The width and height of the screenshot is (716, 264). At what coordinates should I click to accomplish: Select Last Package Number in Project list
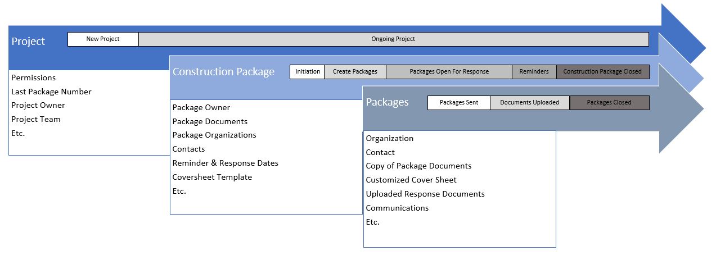coord(51,92)
